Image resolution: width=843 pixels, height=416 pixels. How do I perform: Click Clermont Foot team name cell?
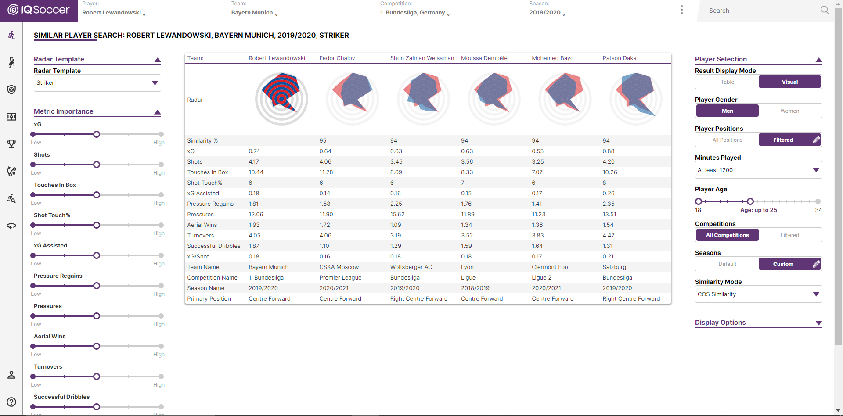(x=551, y=267)
